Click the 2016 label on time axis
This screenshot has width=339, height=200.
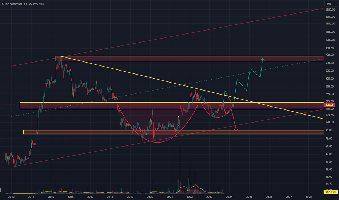pyautogui.click(x=71, y=197)
